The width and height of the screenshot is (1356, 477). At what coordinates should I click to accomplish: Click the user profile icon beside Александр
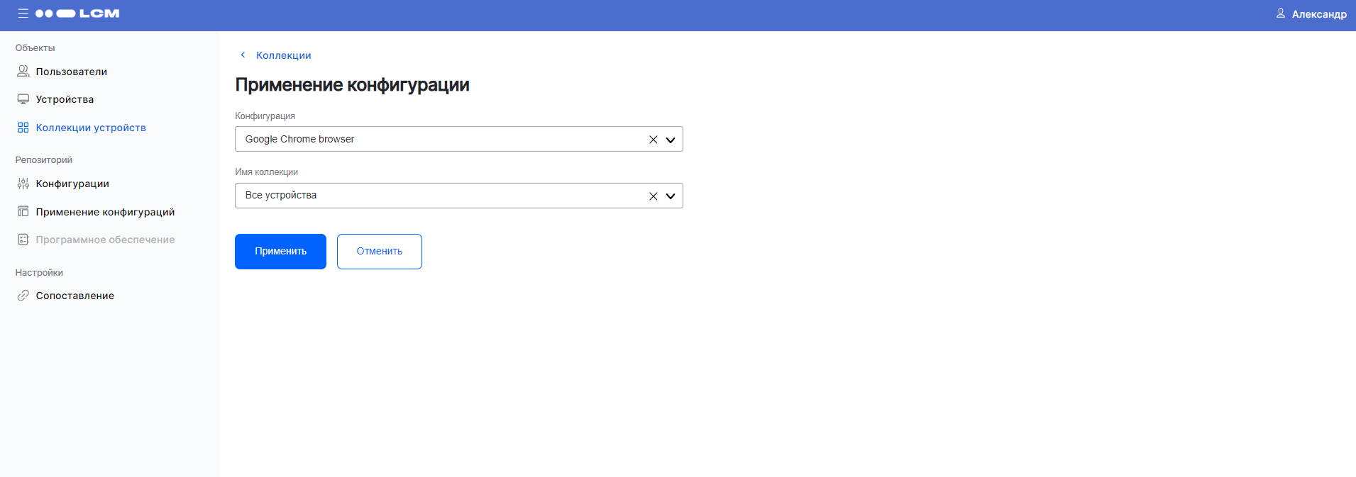[1280, 13]
